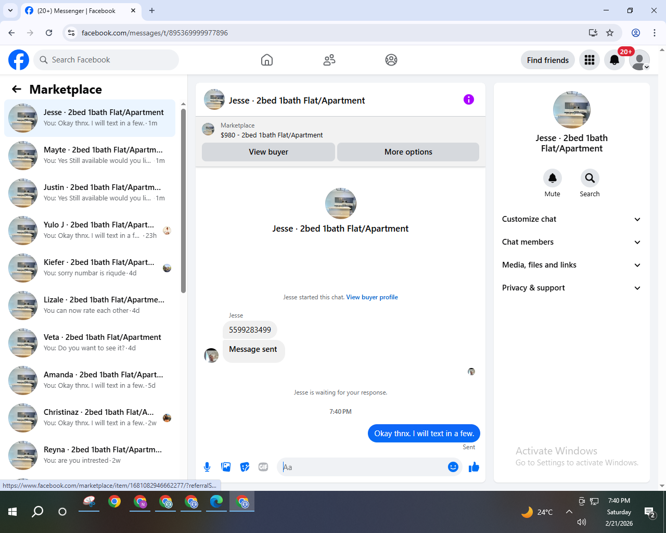
Task: Click the Search Facebook field
Action: [106, 60]
